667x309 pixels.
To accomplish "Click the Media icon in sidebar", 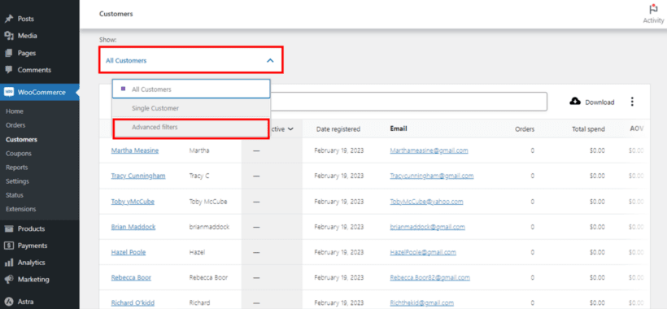I will click(x=9, y=36).
